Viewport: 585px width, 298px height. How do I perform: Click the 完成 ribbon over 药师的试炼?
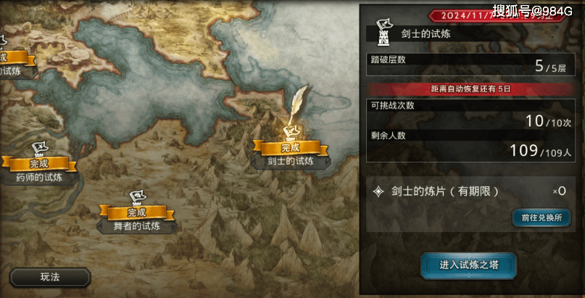point(39,163)
